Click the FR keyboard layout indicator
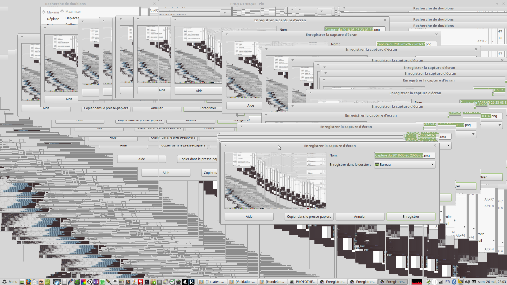 tap(448, 282)
